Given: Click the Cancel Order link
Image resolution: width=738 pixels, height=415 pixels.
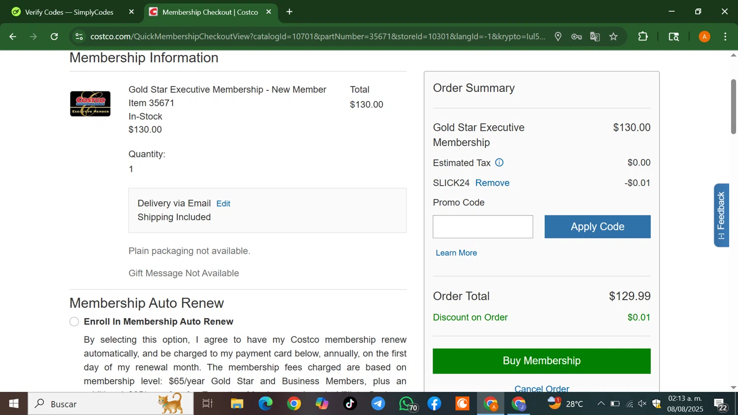Looking at the screenshot, I should click(x=542, y=388).
